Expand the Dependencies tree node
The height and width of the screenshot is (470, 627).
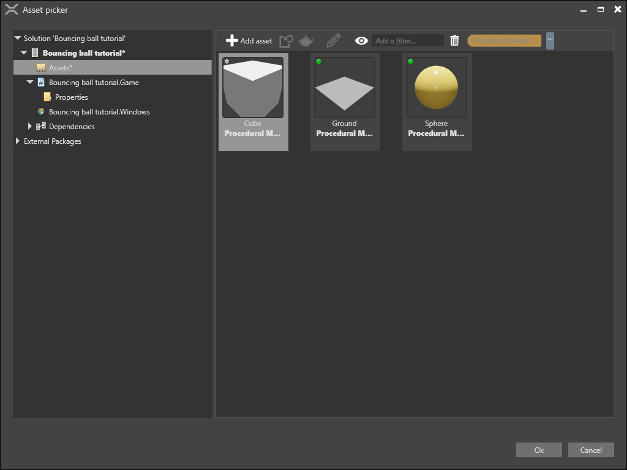coord(29,127)
